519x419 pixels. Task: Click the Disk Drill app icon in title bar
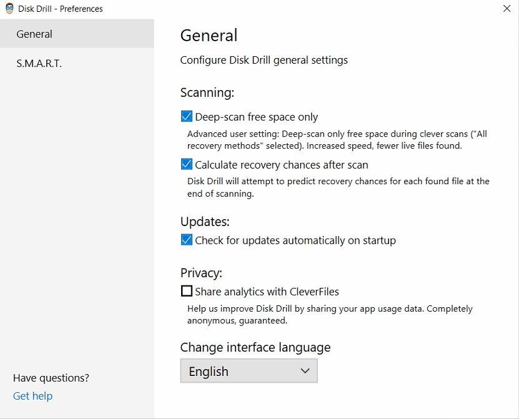pyautogui.click(x=9, y=9)
